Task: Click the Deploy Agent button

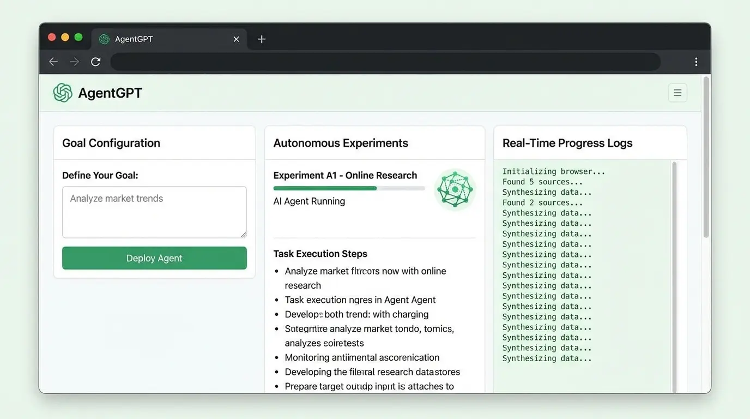Action: point(154,258)
